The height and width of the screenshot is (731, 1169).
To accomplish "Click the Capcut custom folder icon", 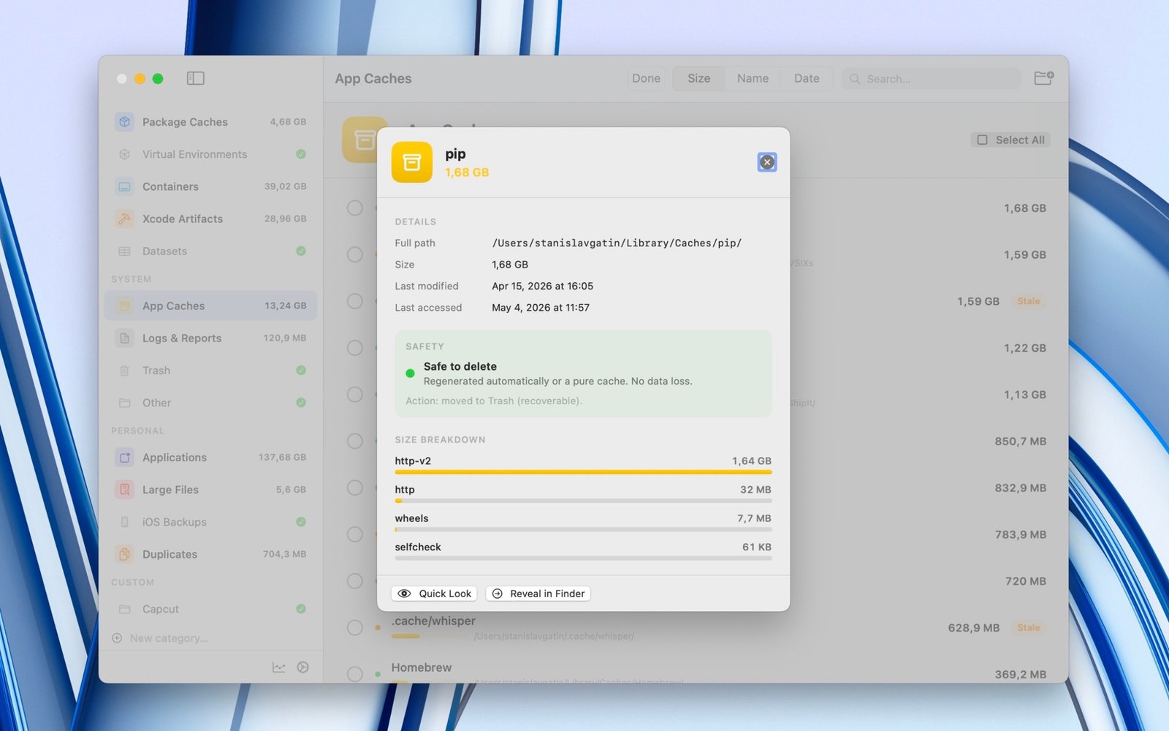I will [125, 609].
